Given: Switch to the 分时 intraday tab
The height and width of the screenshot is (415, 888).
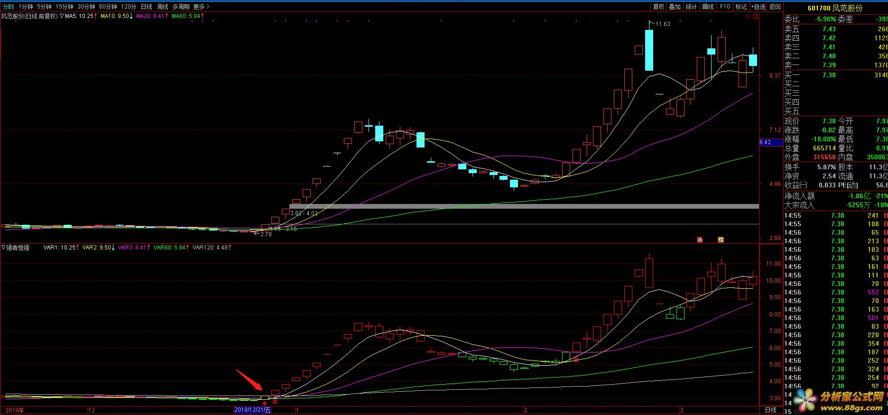Looking at the screenshot, I should point(9,7).
